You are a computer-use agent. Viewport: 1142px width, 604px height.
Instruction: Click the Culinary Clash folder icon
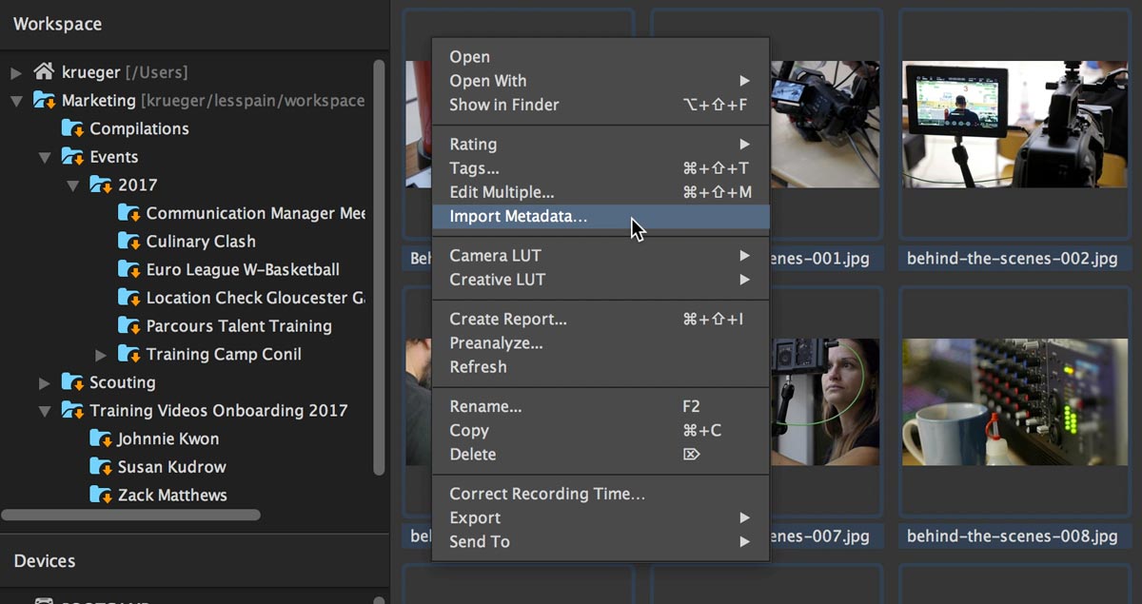coord(128,241)
